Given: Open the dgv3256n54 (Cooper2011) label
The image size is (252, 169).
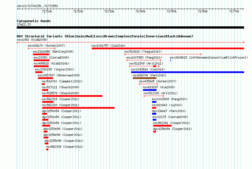Looking at the screenshot, I should 172,129.
